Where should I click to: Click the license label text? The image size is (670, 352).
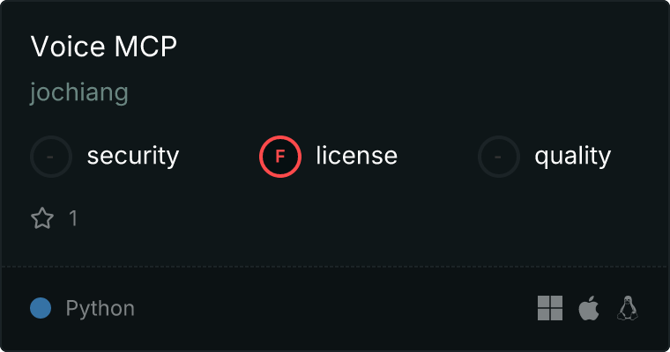tap(357, 155)
